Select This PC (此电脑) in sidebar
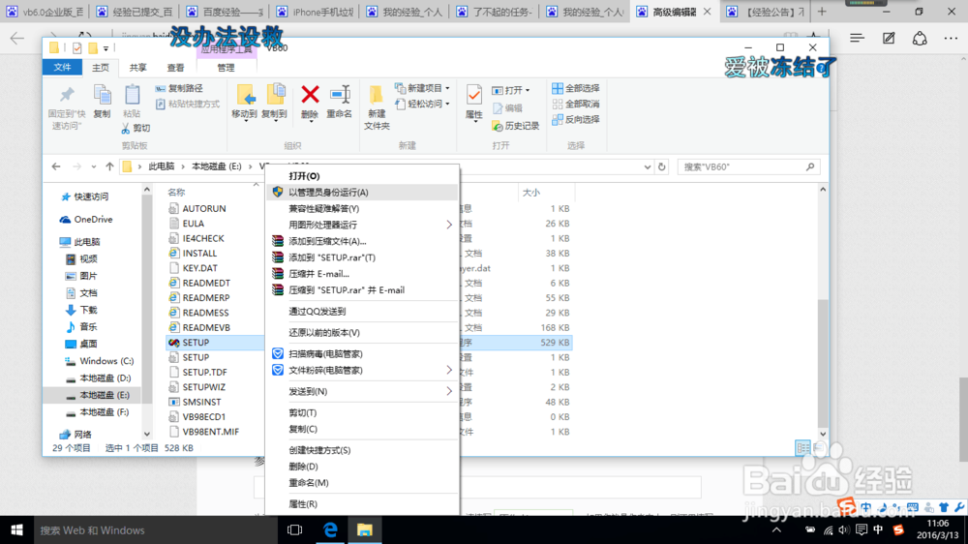 pyautogui.click(x=79, y=242)
